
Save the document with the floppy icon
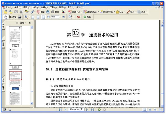tap(16, 12)
